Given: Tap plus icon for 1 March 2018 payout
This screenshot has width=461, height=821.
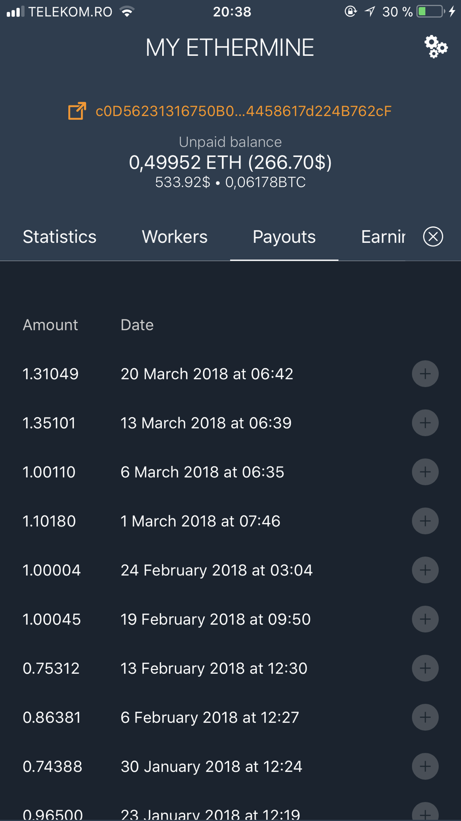Looking at the screenshot, I should point(425,521).
